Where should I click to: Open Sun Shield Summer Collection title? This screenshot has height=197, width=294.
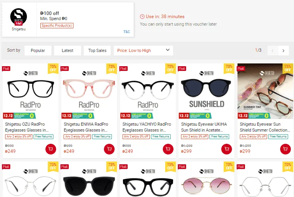pyautogui.click(x=265, y=127)
